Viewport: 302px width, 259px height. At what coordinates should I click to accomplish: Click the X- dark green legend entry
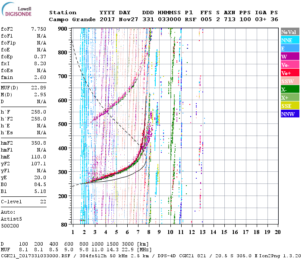289,90
